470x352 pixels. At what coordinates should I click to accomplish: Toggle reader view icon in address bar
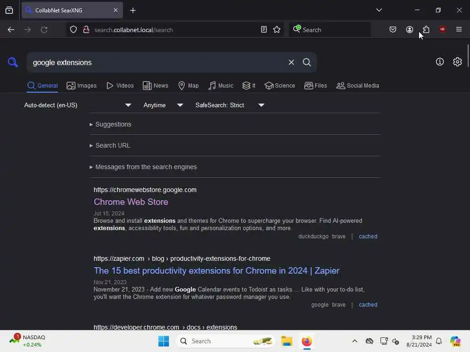(264, 30)
